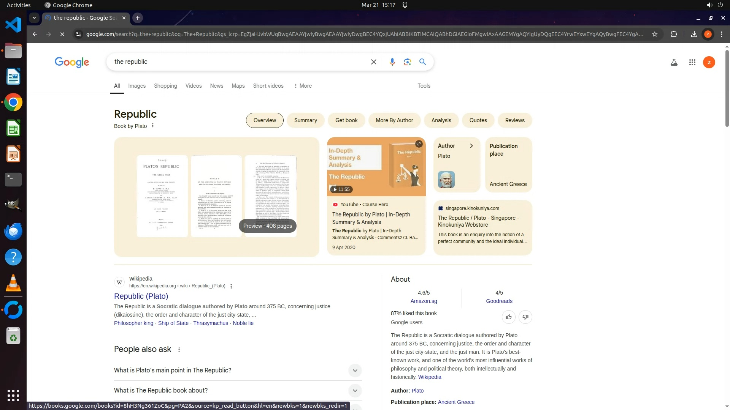Play the In-Depth Summary video thumbnail

376,167
